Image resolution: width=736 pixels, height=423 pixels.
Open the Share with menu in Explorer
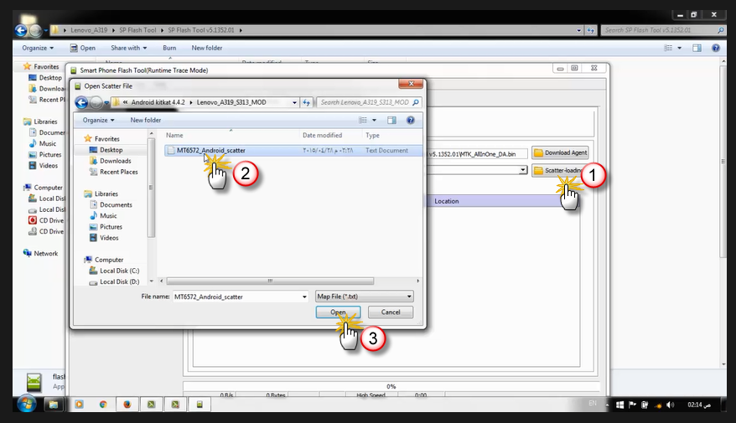point(128,48)
